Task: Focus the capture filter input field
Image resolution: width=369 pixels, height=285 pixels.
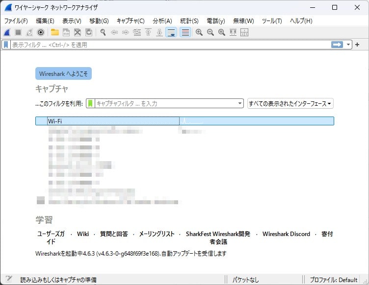Action: click(165, 103)
